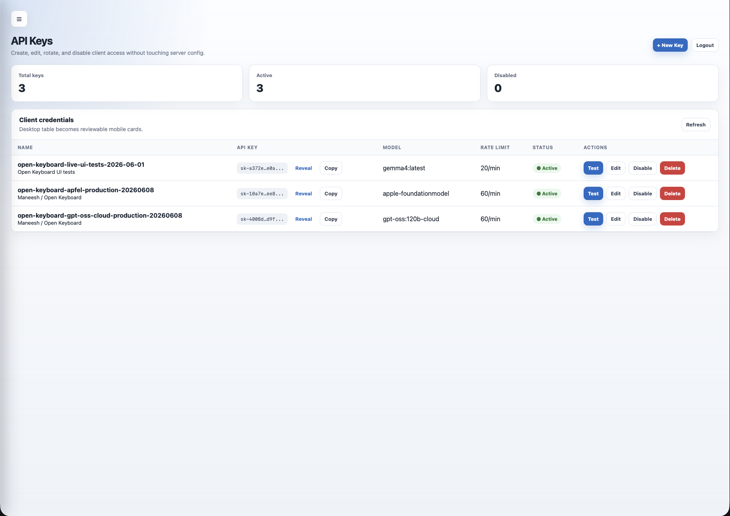730x516 pixels.
Task: Click the gpt-oss:120b-cloud model cell
Action: (x=411, y=219)
